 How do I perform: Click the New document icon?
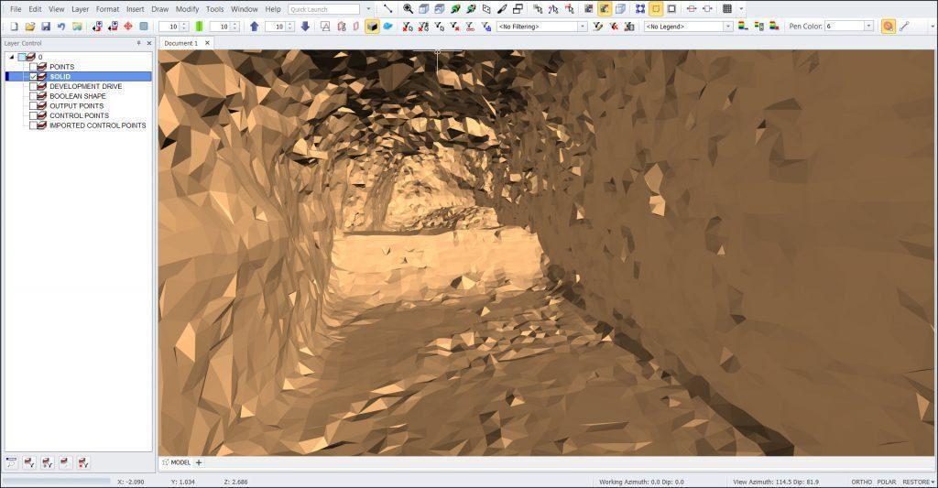(14, 27)
